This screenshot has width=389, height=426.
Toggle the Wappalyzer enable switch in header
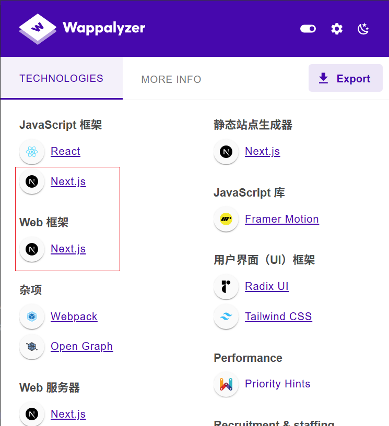click(308, 29)
